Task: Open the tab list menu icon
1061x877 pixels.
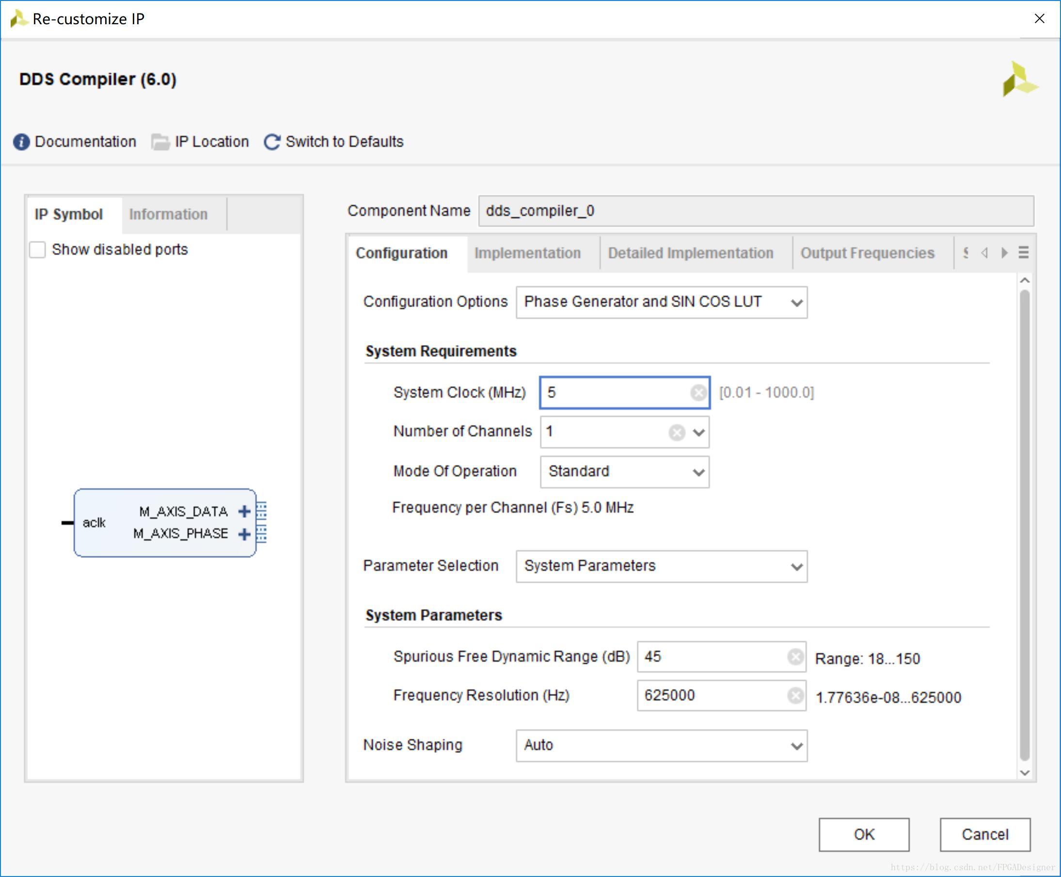Action: 1024,252
